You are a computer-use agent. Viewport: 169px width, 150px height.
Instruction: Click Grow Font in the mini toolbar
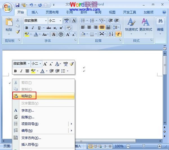pyautogui.click(x=45, y=64)
